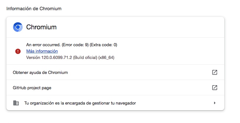Click the external link icon beside Obtener ayuda
This screenshot has height=123, width=240.
(x=215, y=72)
